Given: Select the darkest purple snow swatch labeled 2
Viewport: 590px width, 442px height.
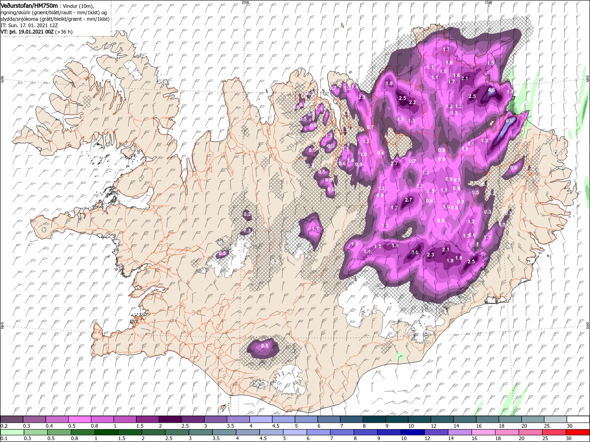Looking at the screenshot, I should 170,419.
